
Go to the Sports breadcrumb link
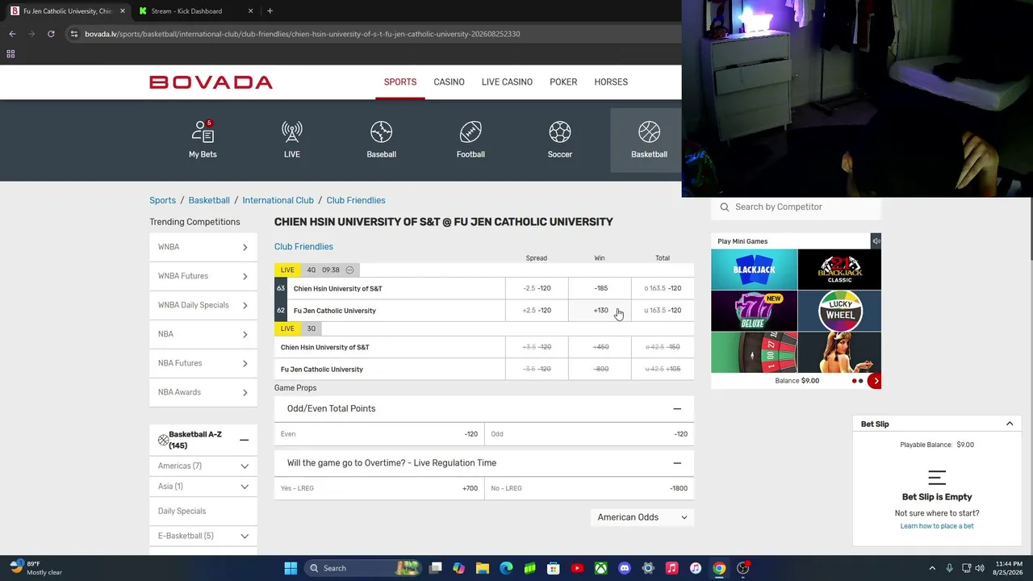162,200
